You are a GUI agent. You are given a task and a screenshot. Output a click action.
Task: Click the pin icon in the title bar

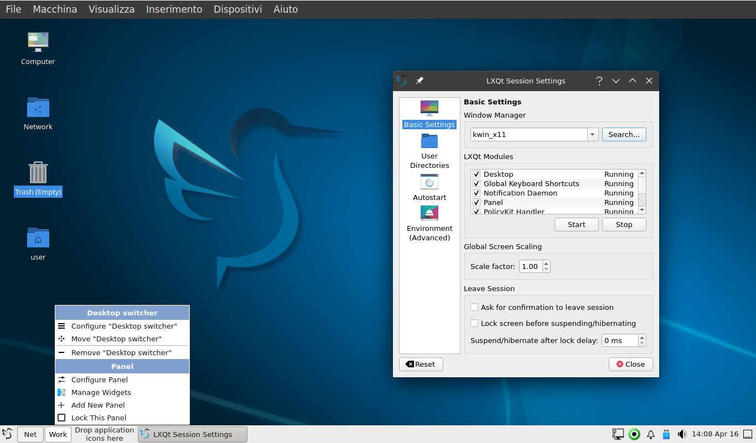pos(420,81)
